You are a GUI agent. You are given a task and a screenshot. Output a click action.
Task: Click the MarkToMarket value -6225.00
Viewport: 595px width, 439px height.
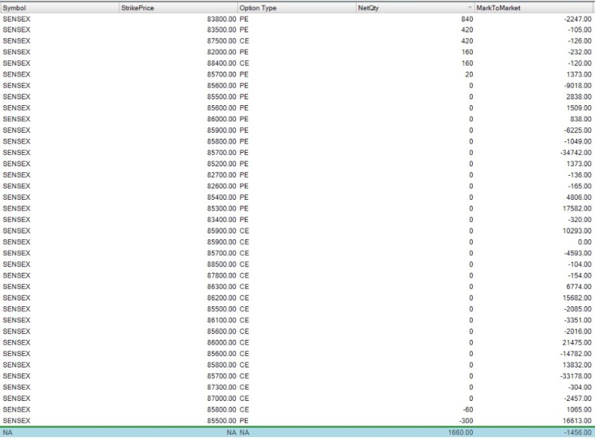pyautogui.click(x=577, y=131)
